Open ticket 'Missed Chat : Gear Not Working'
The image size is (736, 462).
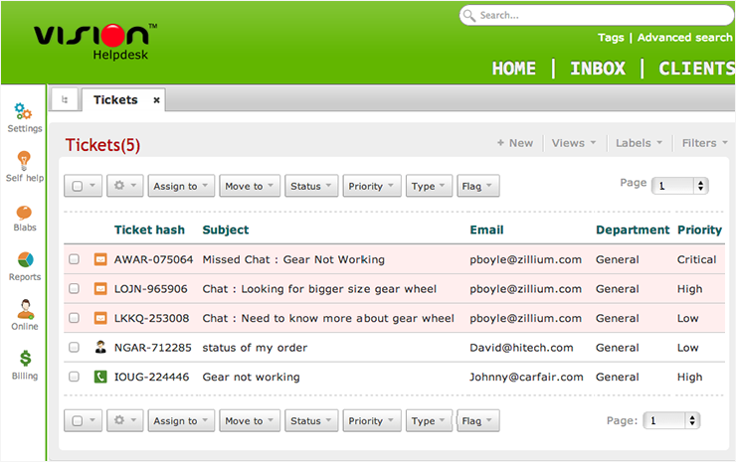(x=293, y=259)
